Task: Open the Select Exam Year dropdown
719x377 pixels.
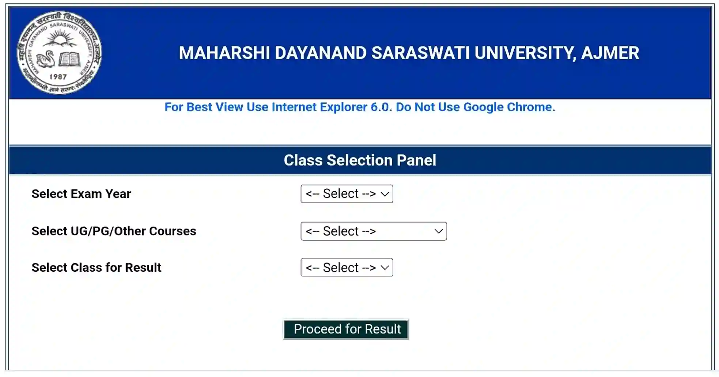Action: (346, 194)
